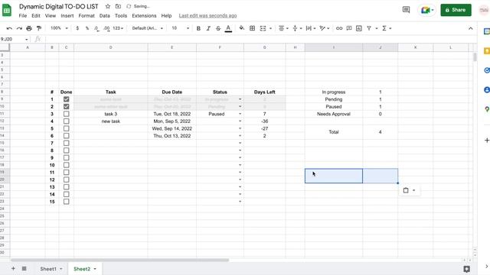Click the Insert chart icon
Viewport: 490px width, 275px height.
click(x=359, y=28)
